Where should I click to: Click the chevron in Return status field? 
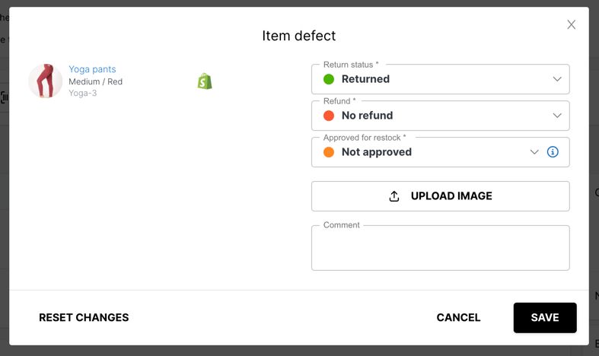(x=557, y=79)
